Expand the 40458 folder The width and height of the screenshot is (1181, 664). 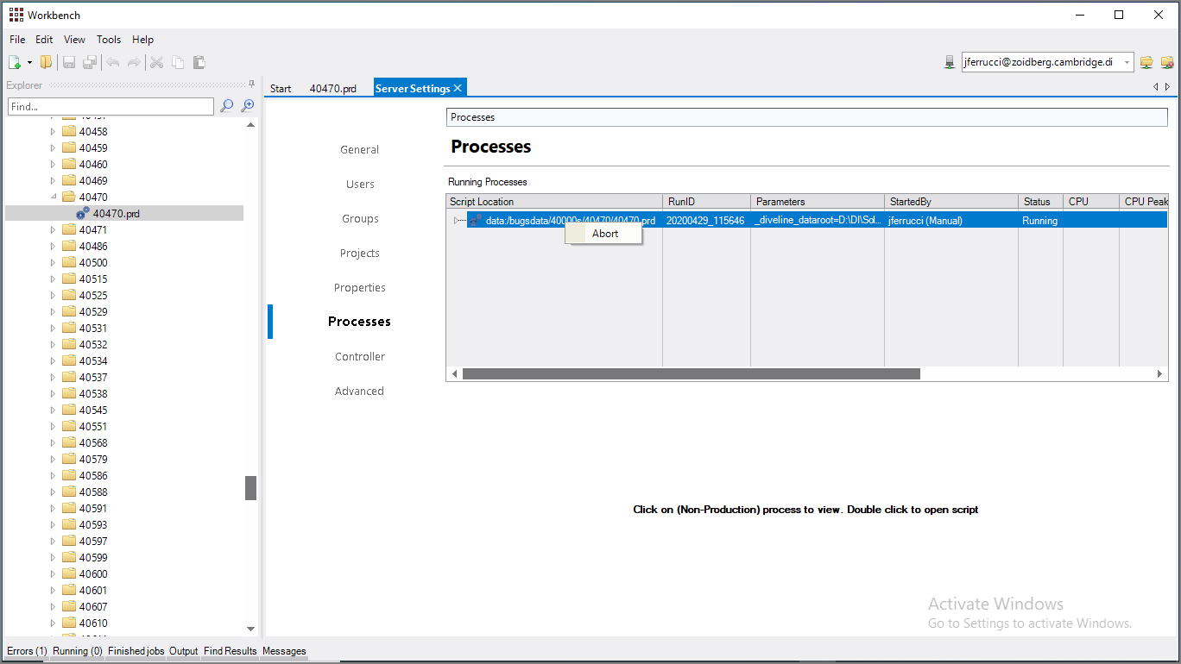tap(53, 132)
